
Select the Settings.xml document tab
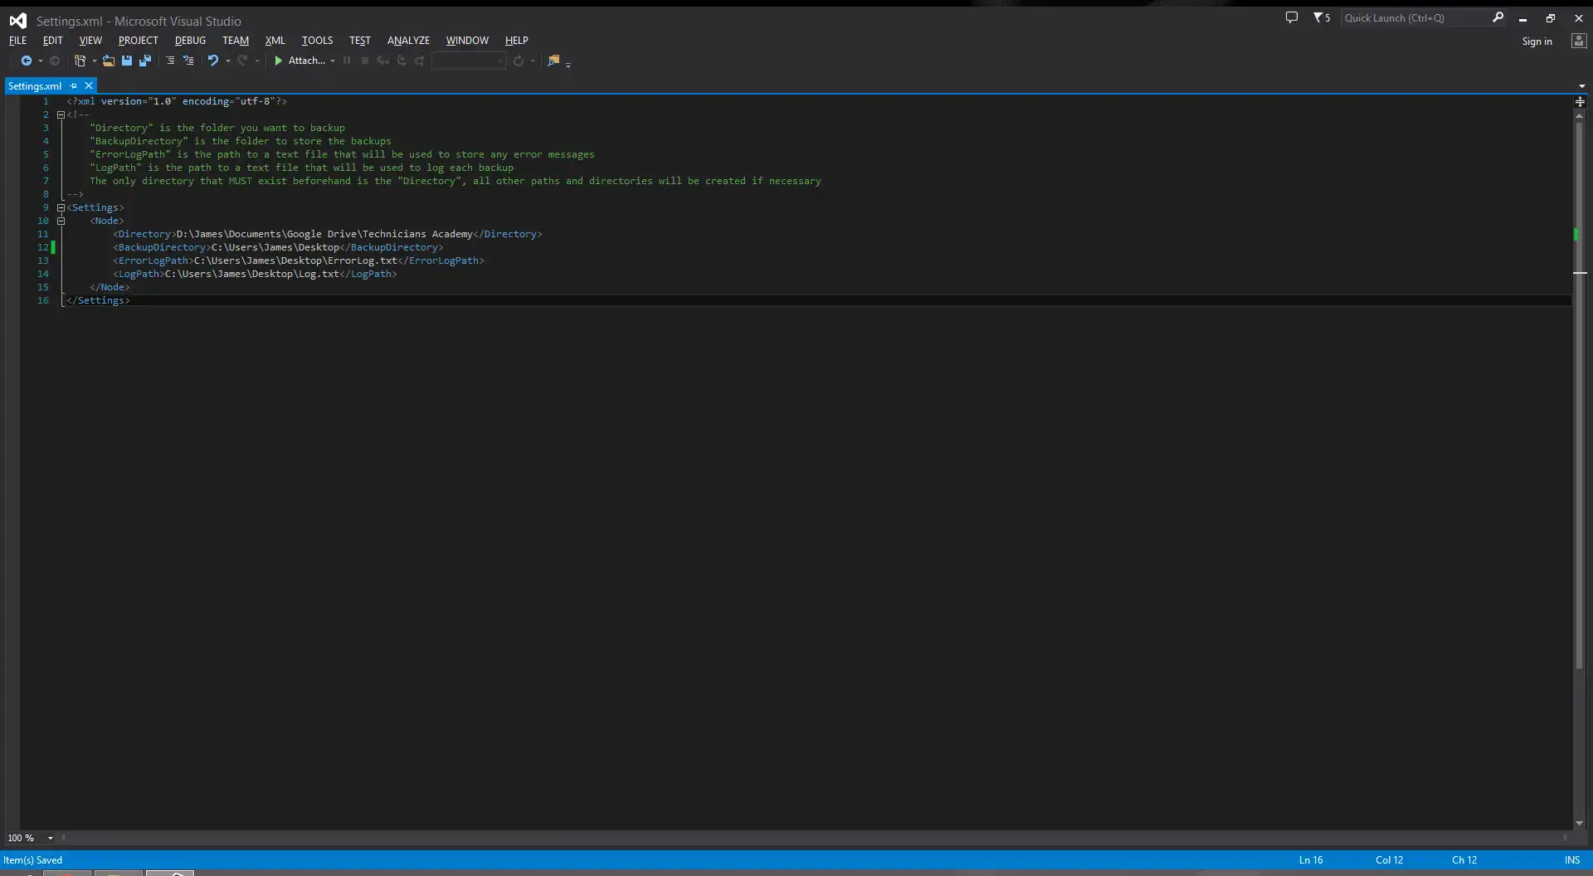35,85
